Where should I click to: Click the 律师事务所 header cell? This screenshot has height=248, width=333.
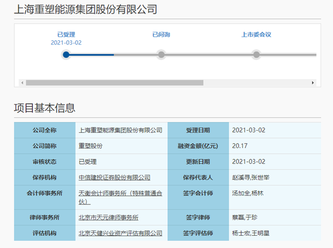coord(45,217)
